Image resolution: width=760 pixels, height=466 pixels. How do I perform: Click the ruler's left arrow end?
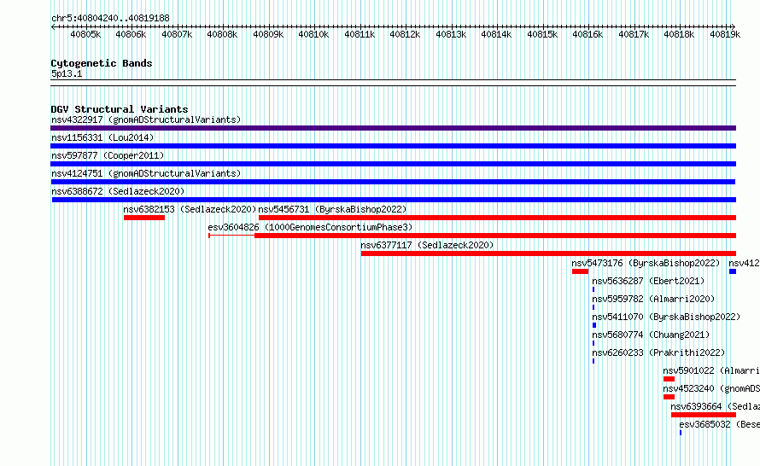[53, 26]
